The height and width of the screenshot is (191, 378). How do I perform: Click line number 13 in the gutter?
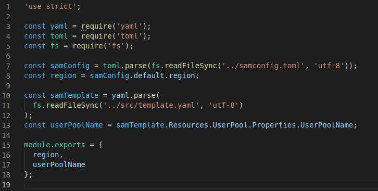click(6, 125)
